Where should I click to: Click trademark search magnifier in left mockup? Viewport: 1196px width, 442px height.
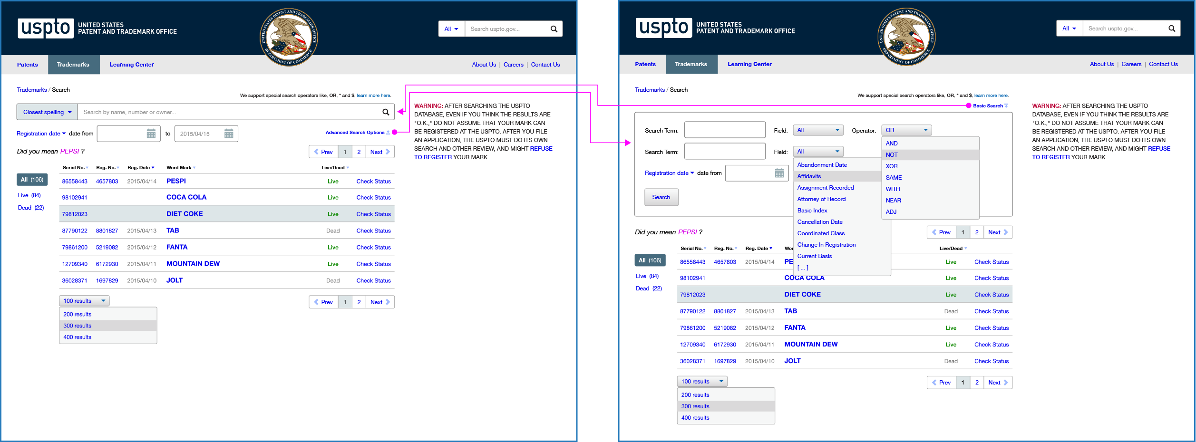pos(386,112)
